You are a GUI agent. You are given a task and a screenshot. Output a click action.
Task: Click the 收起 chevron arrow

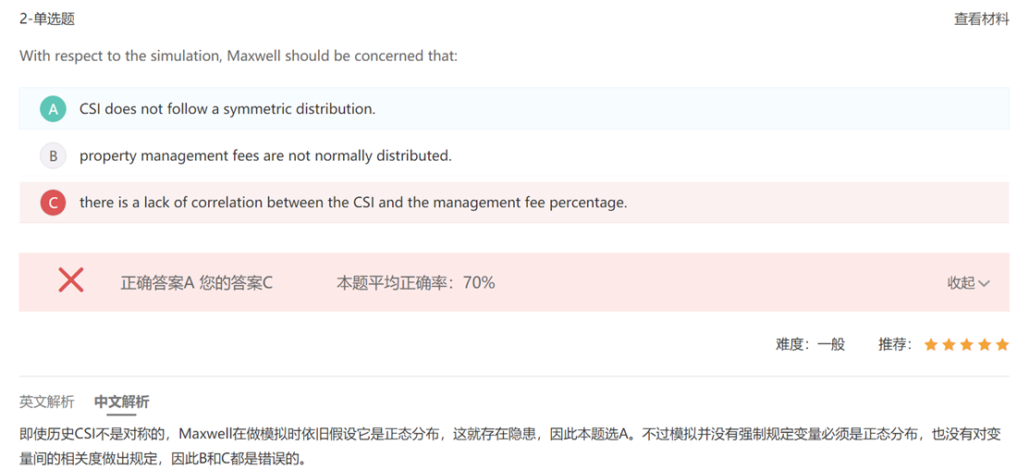(x=984, y=283)
